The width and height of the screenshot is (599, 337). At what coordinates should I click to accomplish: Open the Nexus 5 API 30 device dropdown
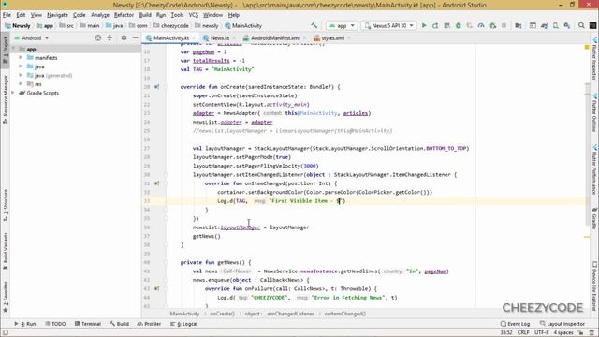[x=389, y=25]
